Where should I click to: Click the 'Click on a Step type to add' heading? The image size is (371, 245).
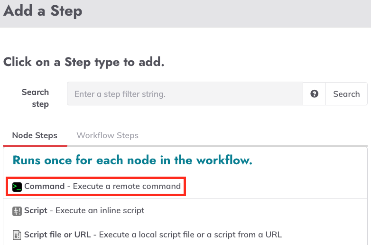(84, 62)
